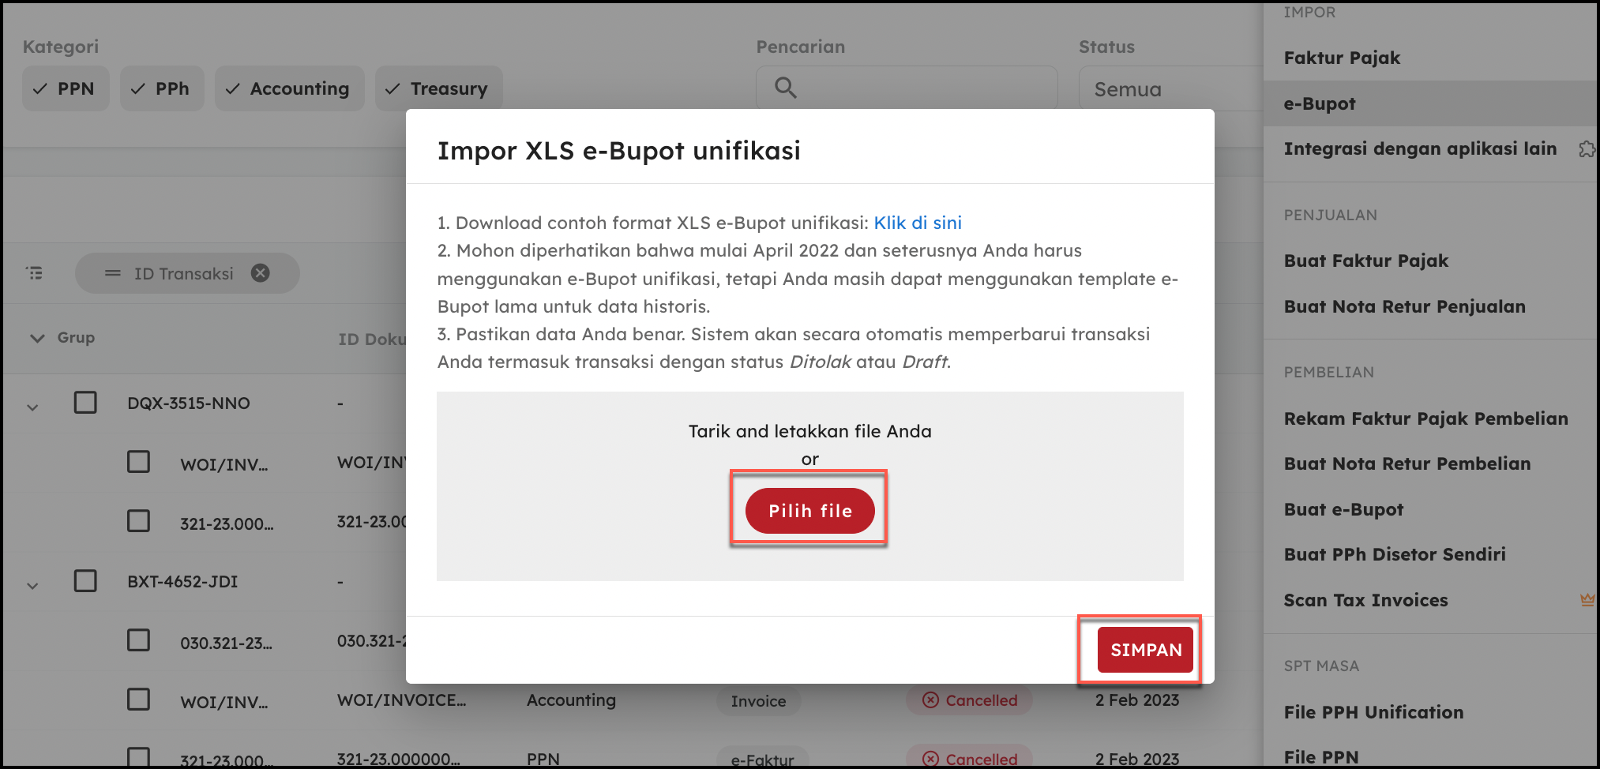Toggle the Accounting category filter
Screen dimensions: 1600x769
tap(289, 88)
